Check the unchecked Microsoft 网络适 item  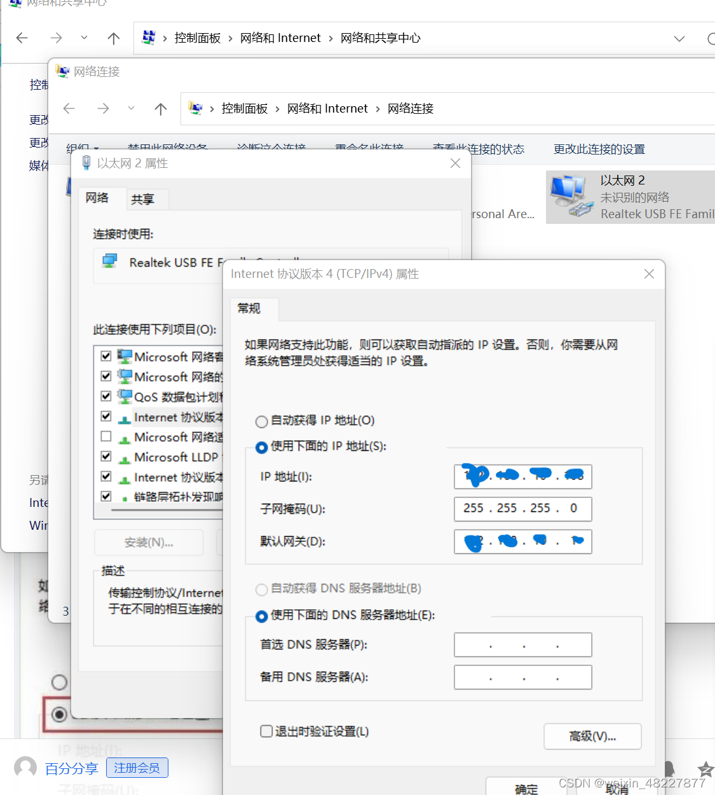pyautogui.click(x=106, y=436)
